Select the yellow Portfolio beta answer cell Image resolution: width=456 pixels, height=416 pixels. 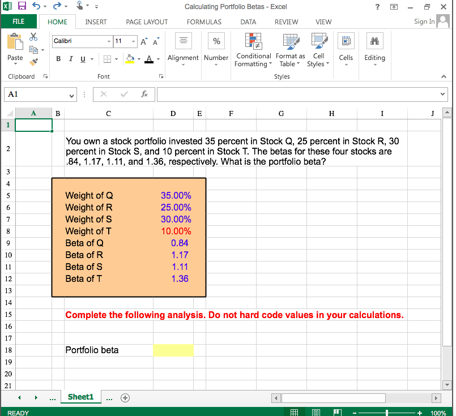coord(173,350)
